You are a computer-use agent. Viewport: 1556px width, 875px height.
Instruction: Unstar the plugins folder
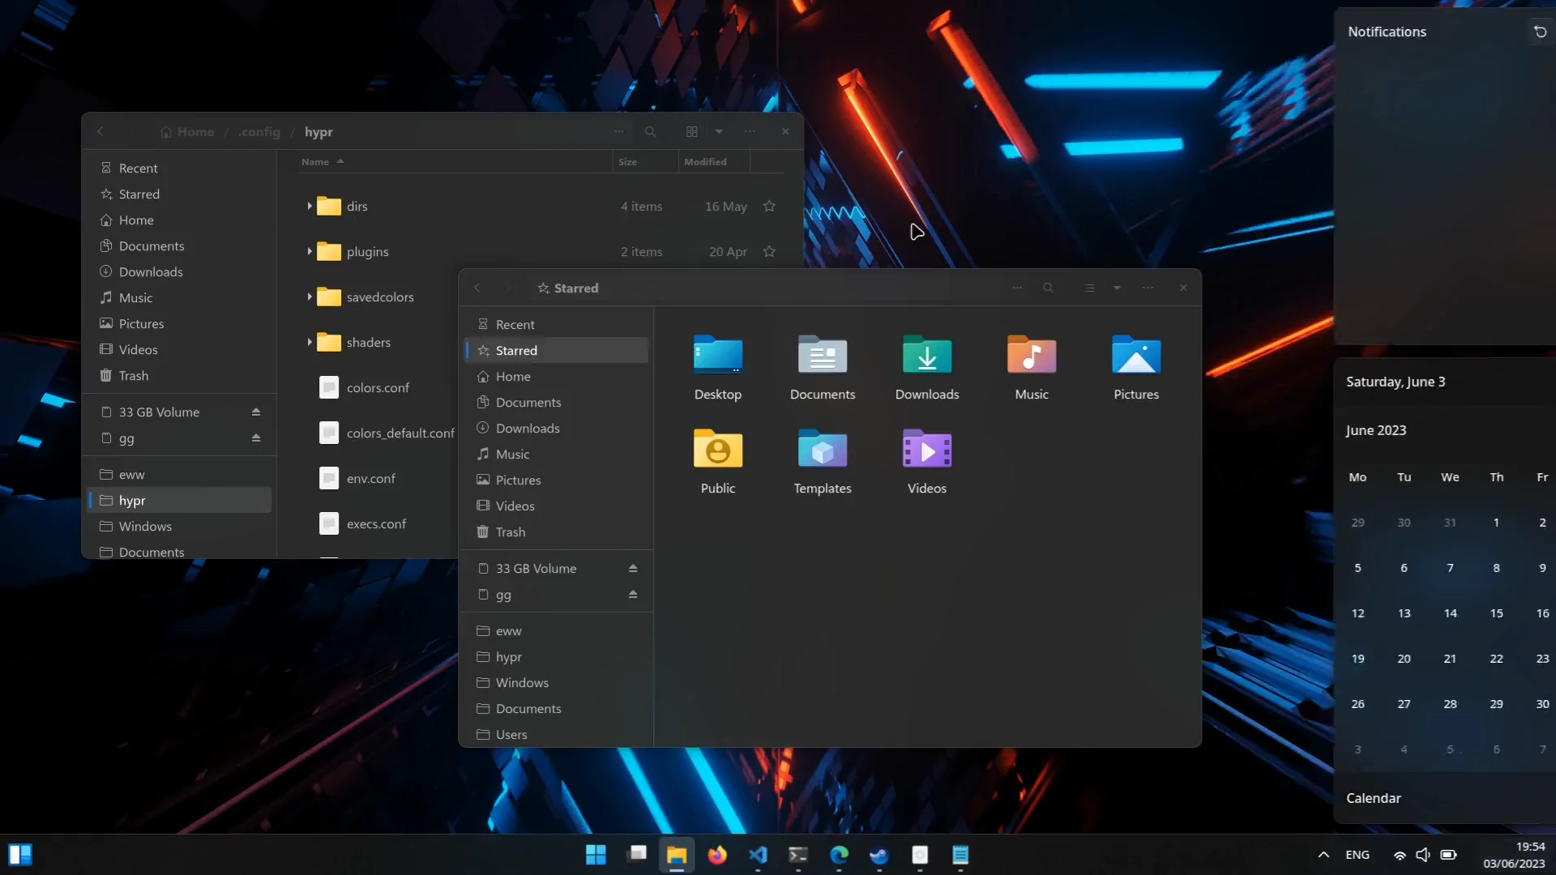click(769, 251)
